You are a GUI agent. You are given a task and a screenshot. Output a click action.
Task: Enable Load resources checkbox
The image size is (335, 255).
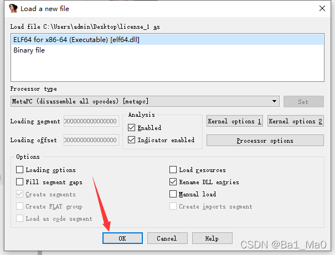(x=173, y=170)
